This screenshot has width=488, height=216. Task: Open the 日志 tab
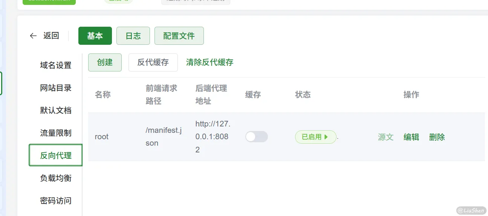coord(133,36)
